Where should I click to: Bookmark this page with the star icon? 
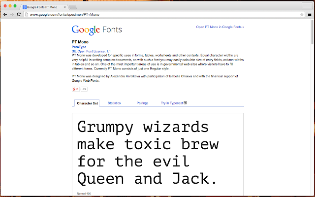click(x=302, y=14)
